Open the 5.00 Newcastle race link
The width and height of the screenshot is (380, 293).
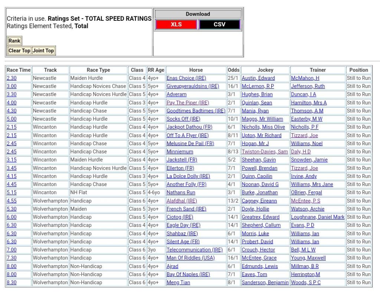point(12,119)
